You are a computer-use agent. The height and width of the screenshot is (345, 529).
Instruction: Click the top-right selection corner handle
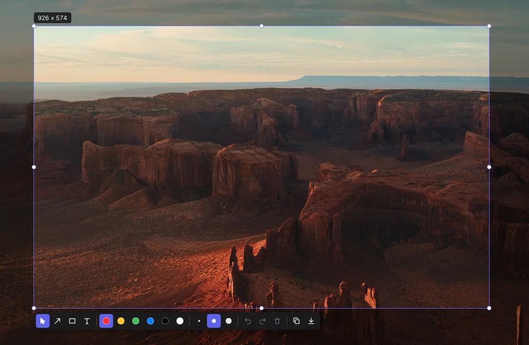click(x=489, y=26)
